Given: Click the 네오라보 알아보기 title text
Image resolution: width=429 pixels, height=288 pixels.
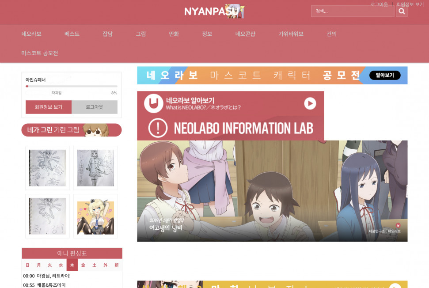Looking at the screenshot, I should (x=190, y=100).
